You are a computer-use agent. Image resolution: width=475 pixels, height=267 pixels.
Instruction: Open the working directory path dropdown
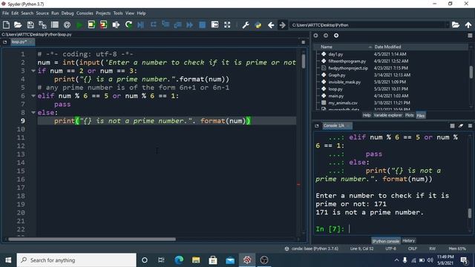pos(447,24)
